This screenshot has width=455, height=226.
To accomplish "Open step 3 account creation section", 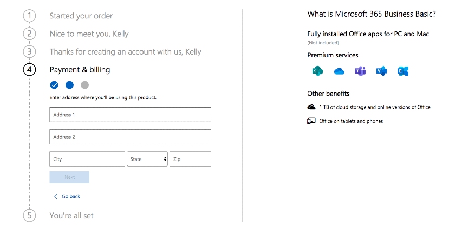I will click(125, 52).
